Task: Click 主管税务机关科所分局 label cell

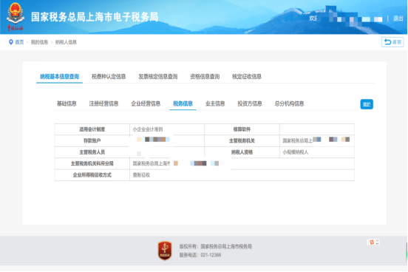Action: pos(92,163)
